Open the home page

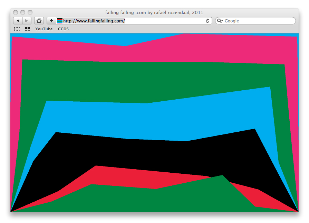39,21
